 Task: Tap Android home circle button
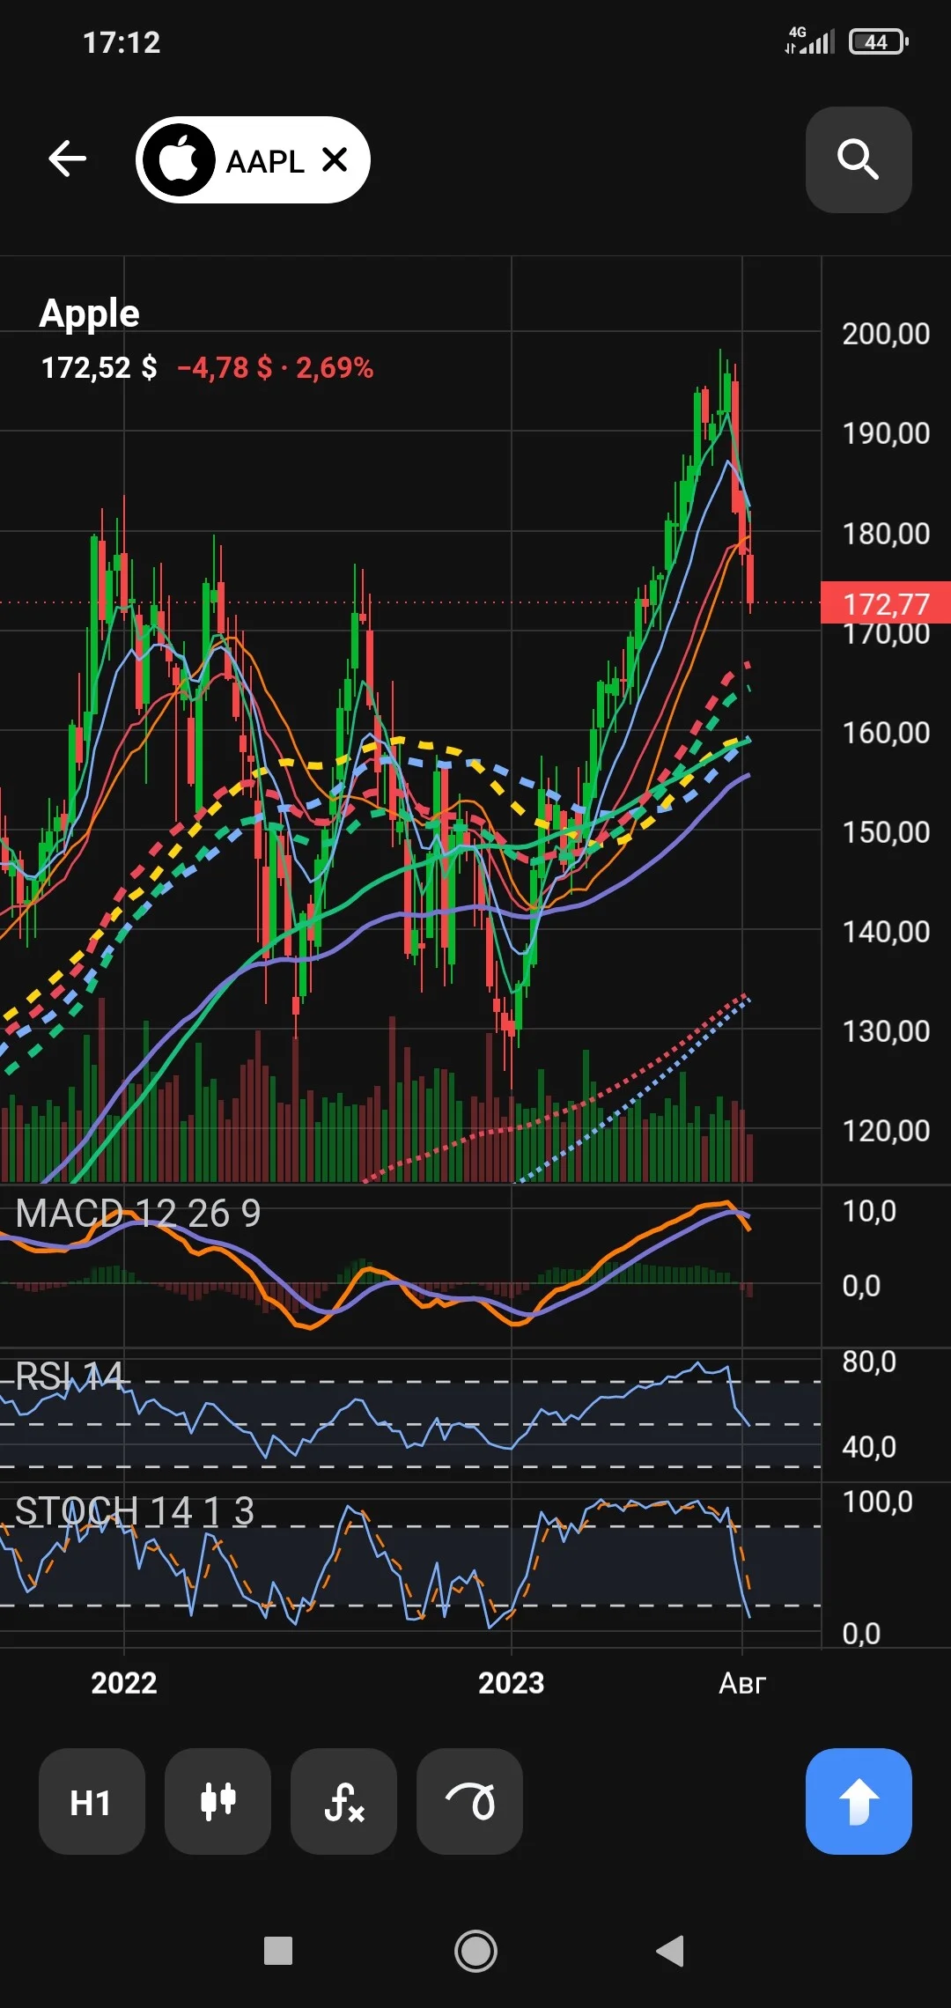[475, 1951]
